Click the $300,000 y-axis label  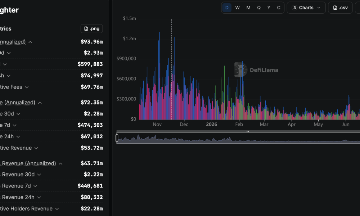[x=126, y=99]
